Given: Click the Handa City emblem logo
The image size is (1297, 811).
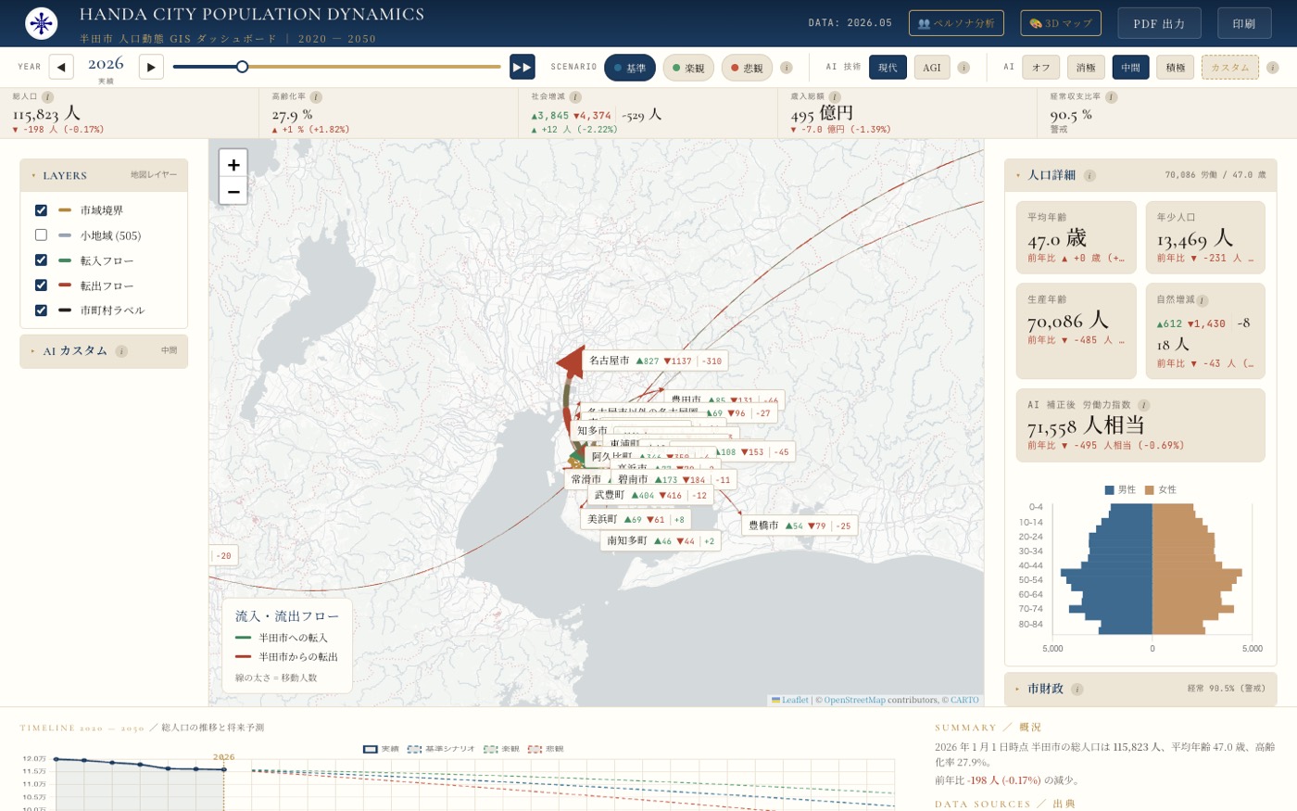Looking at the screenshot, I should (41, 23).
